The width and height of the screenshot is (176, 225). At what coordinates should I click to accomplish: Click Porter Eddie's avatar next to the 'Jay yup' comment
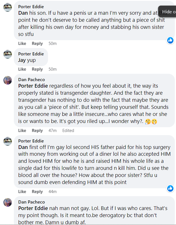tap(8, 54)
